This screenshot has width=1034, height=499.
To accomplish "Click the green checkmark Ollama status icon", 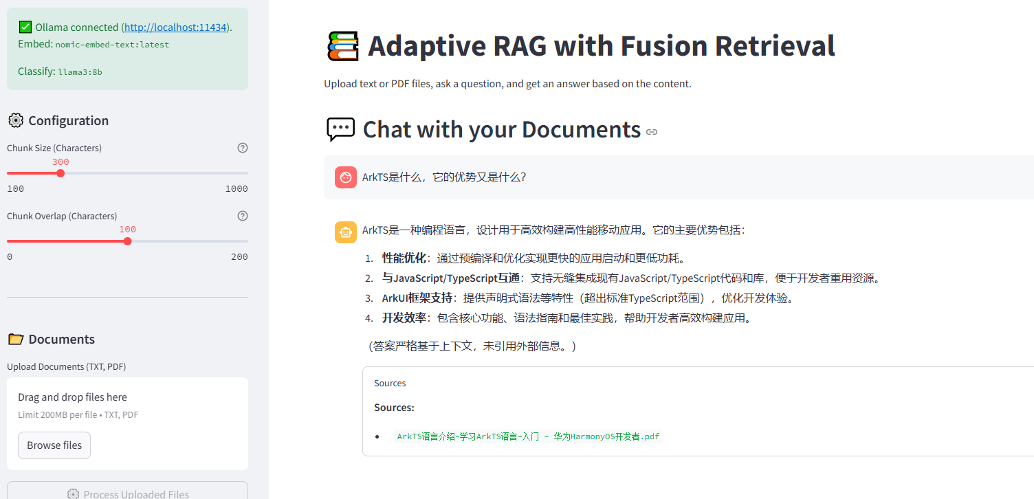I will coord(25,27).
